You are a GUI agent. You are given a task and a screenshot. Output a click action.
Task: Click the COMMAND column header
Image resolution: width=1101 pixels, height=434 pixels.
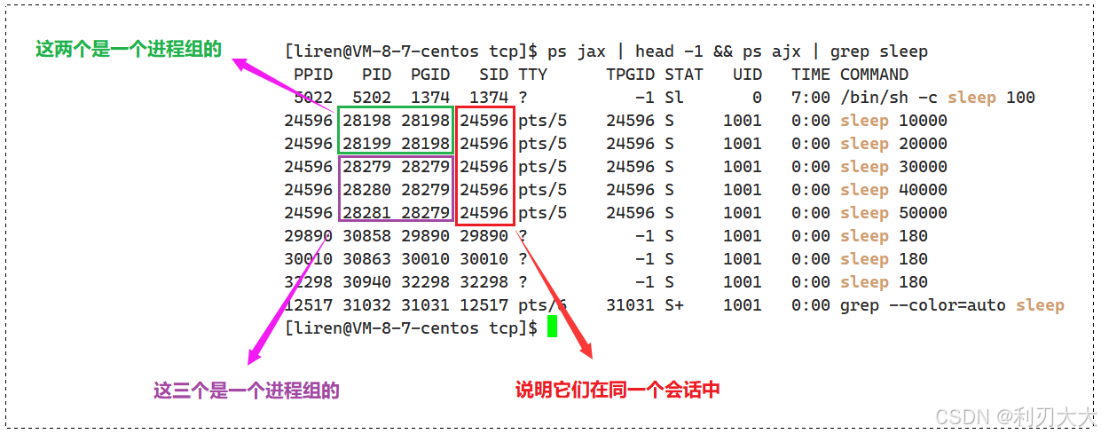[875, 75]
